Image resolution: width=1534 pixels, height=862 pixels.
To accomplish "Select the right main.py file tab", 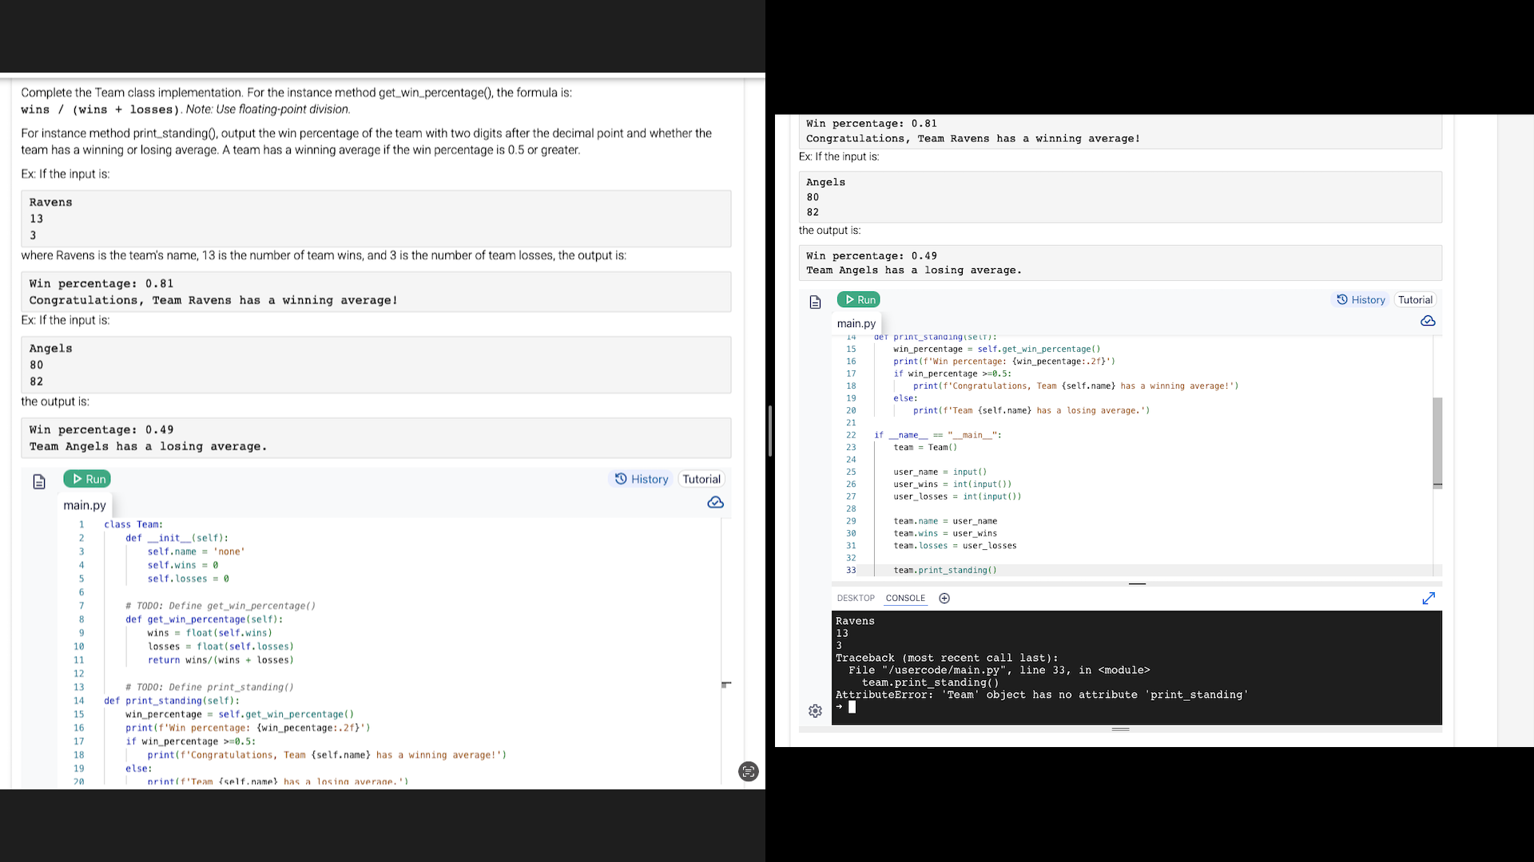I will click(856, 323).
